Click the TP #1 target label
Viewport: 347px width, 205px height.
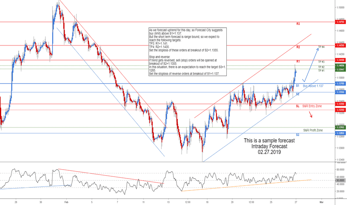(x=321, y=71)
